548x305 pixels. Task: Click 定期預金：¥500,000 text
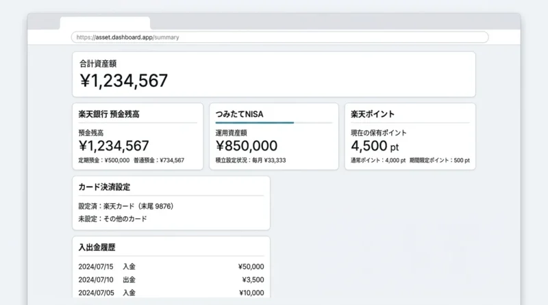pos(104,160)
